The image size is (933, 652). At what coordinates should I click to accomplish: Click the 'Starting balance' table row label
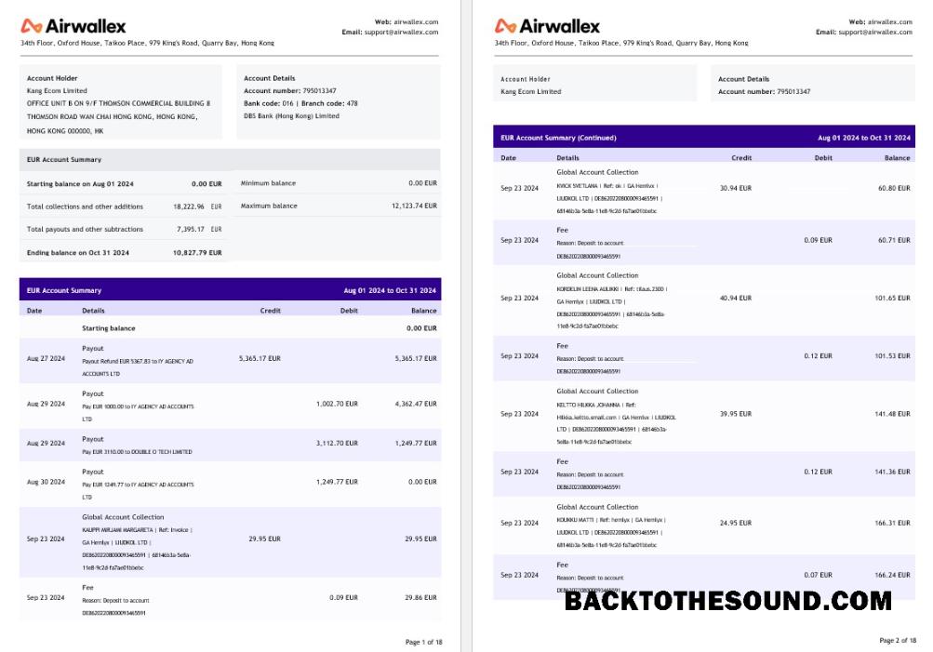(108, 328)
